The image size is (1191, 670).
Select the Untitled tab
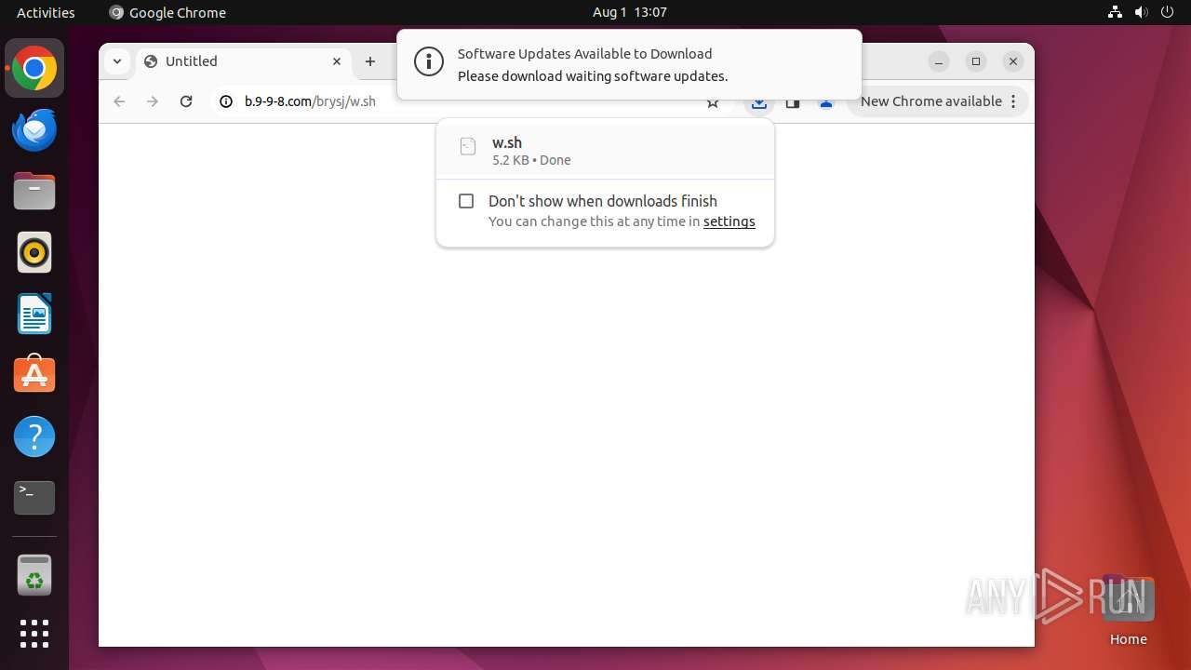click(244, 61)
